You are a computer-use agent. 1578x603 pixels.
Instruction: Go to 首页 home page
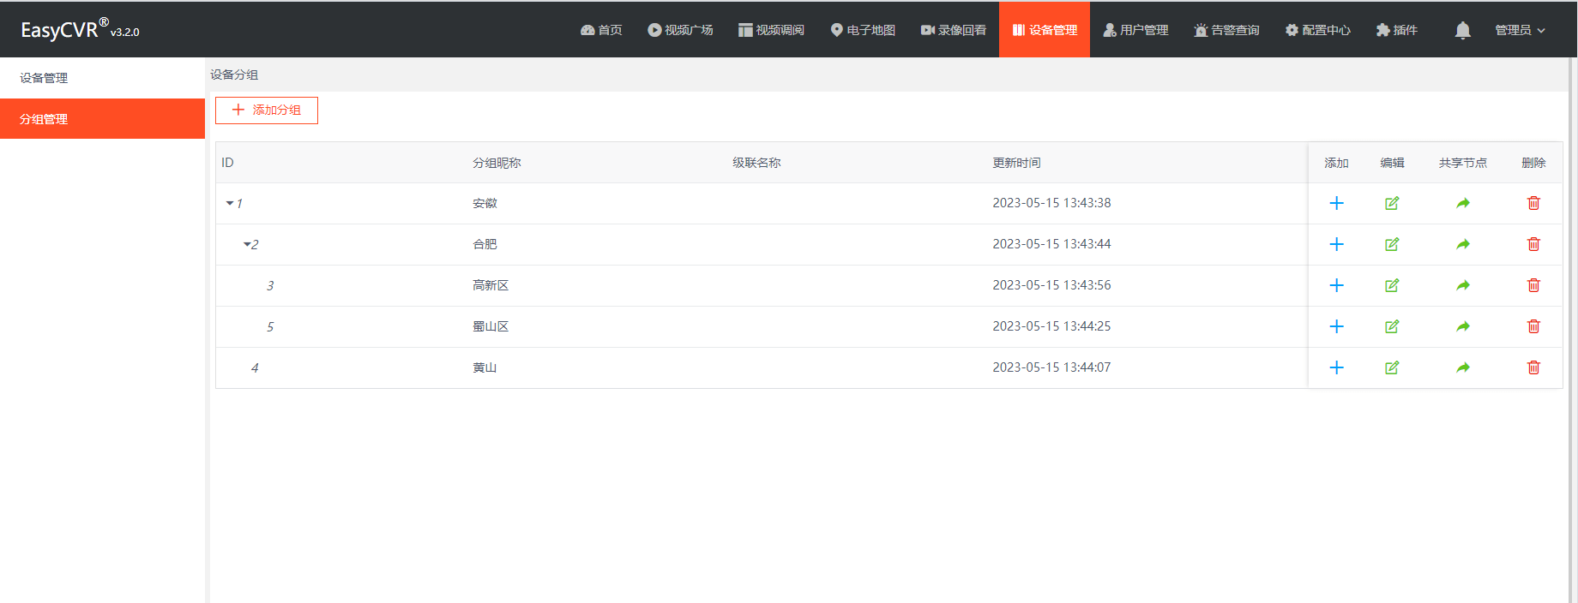click(x=601, y=30)
